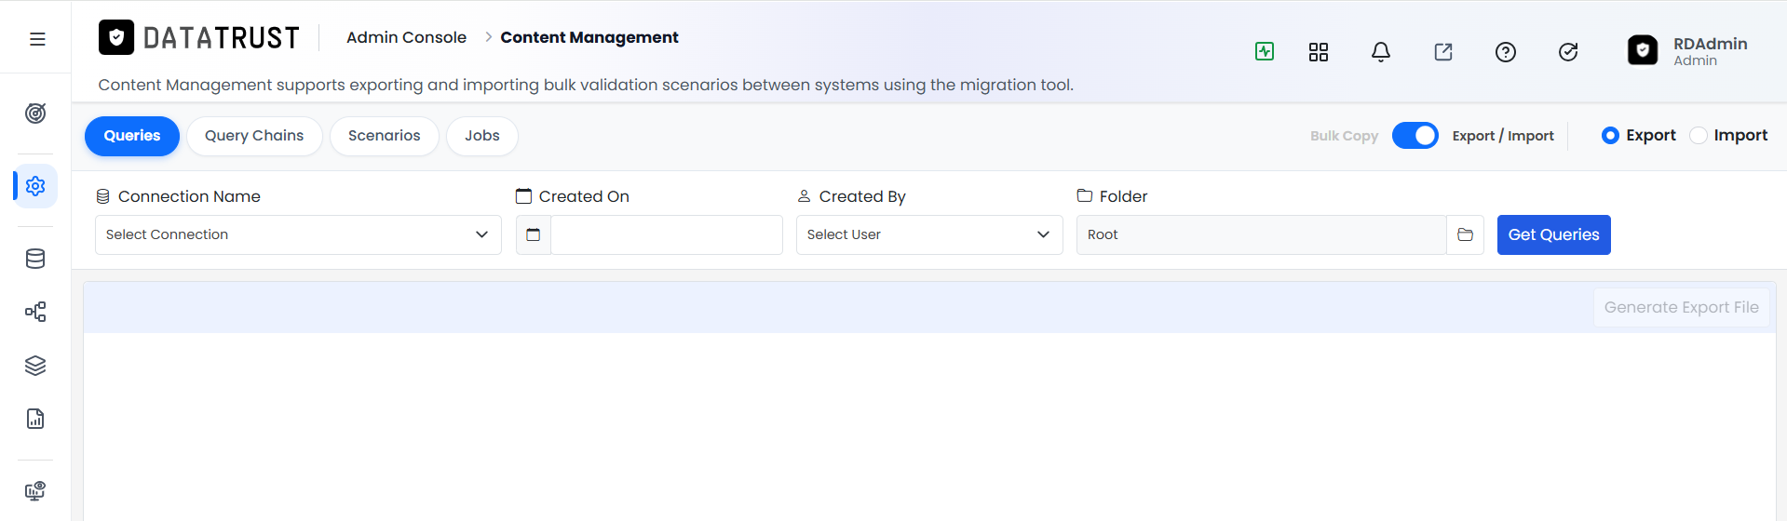
Task: Select the Import radio button
Action: (1699, 136)
